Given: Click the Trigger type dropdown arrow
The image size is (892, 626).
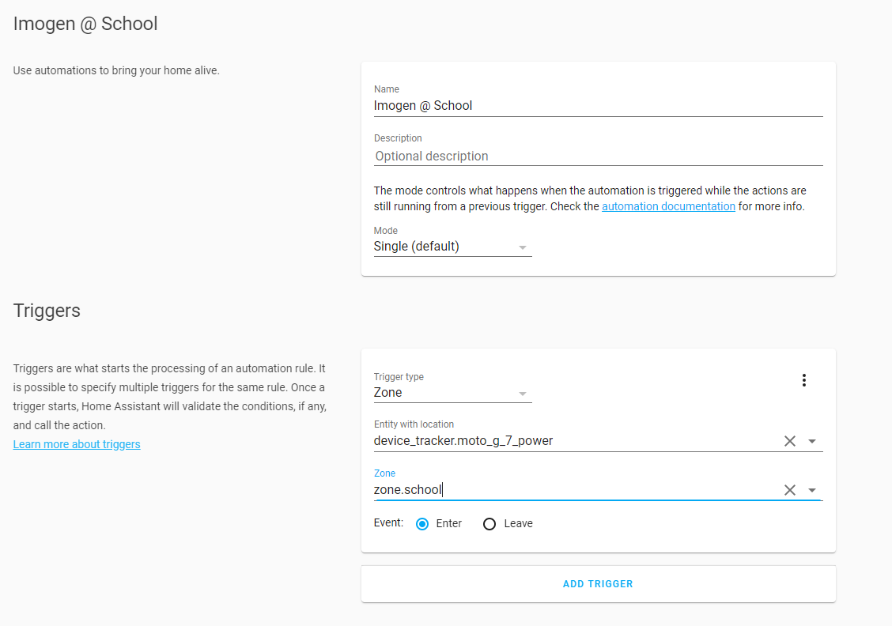Looking at the screenshot, I should [x=522, y=394].
